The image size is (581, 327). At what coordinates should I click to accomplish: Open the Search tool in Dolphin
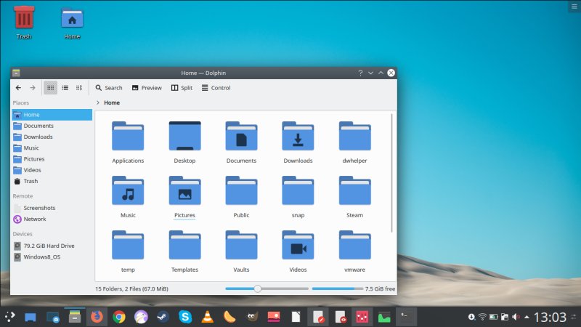108,88
